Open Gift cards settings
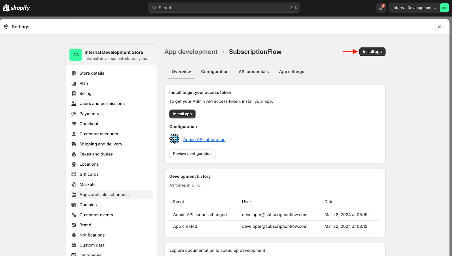 111,174
